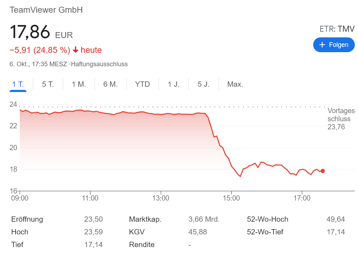Click the Marktkap. value 3,66 Mrd.
The image size is (358, 258).
[x=204, y=219]
